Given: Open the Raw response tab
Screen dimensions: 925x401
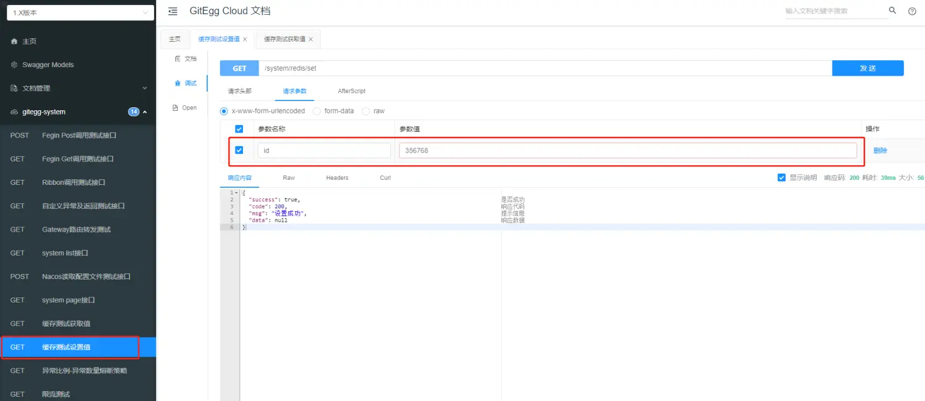Looking at the screenshot, I should 289,177.
